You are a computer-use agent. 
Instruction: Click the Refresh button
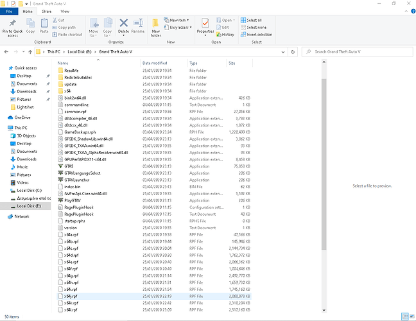click(293, 52)
